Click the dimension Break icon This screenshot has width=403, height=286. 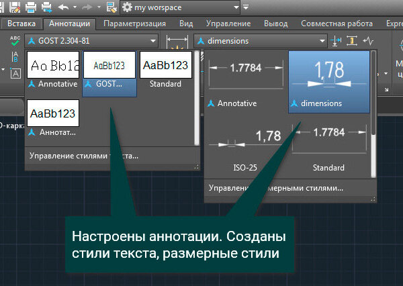pyautogui.click(x=336, y=41)
